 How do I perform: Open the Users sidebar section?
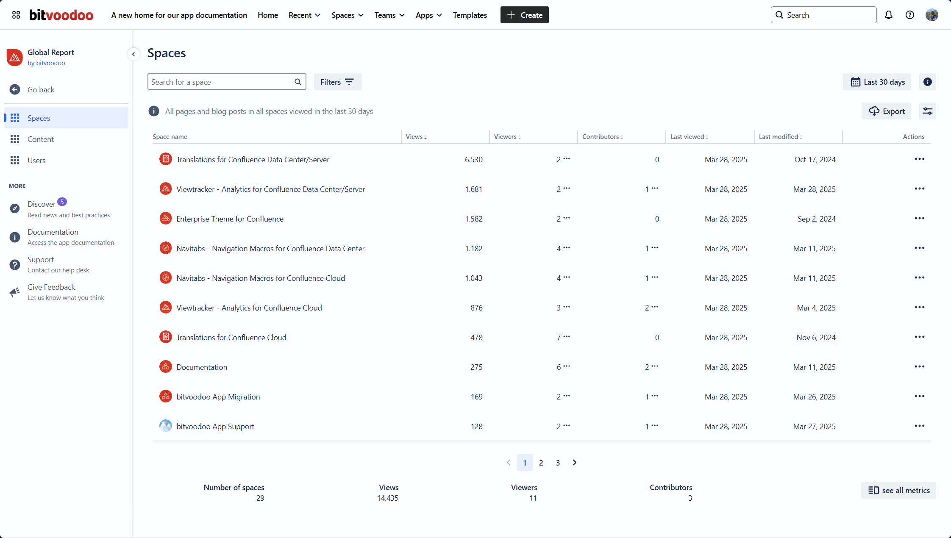tap(36, 160)
